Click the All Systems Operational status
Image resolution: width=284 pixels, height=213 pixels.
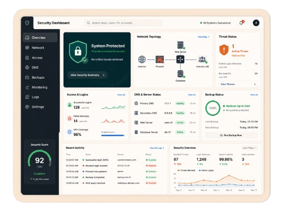click(x=216, y=23)
